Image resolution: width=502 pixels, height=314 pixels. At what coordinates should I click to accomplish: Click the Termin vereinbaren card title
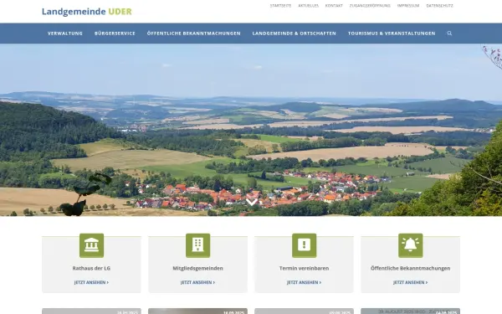point(305,268)
